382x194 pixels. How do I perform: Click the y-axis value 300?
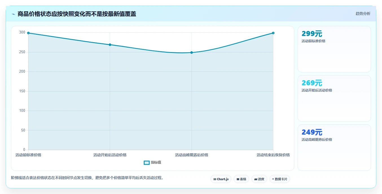22,32
